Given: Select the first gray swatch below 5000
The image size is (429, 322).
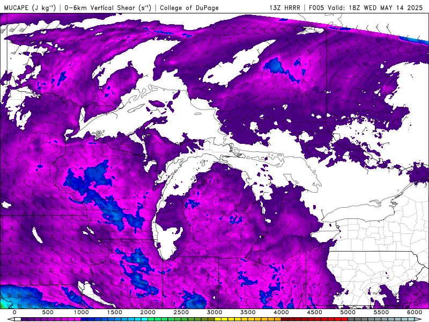Looking at the screenshot, I should [x=351, y=319].
